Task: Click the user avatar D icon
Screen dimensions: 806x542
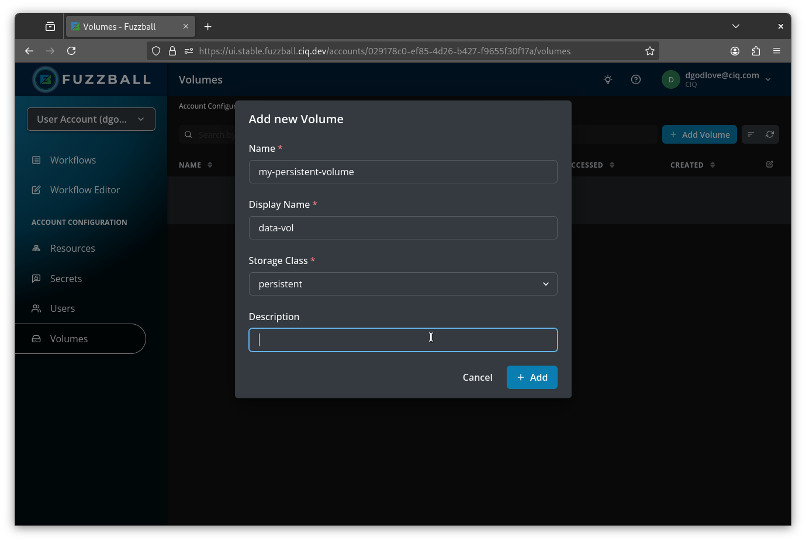Action: coord(671,79)
